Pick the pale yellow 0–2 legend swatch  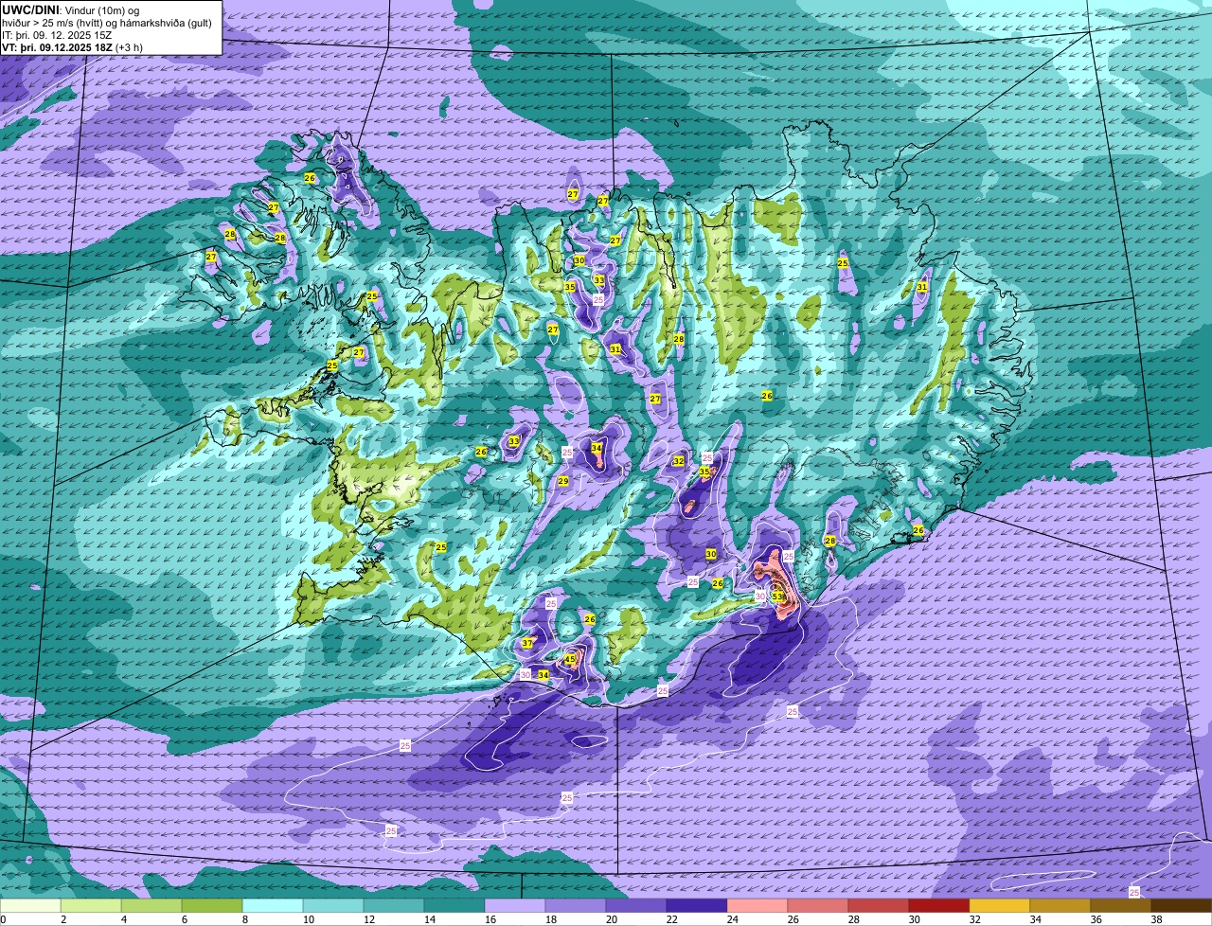pos(30,906)
